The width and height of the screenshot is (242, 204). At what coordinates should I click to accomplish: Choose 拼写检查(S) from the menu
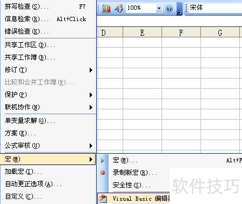pyautogui.click(x=48, y=6)
